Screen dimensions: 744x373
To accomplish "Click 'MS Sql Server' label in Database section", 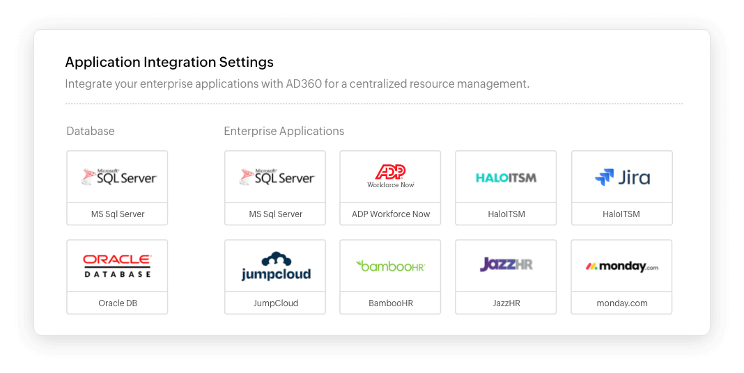I will (118, 214).
